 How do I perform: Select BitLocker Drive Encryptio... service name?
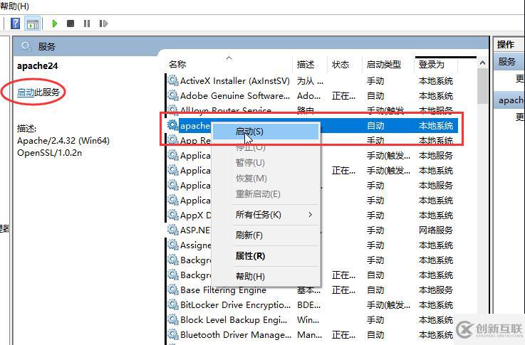[235, 305]
